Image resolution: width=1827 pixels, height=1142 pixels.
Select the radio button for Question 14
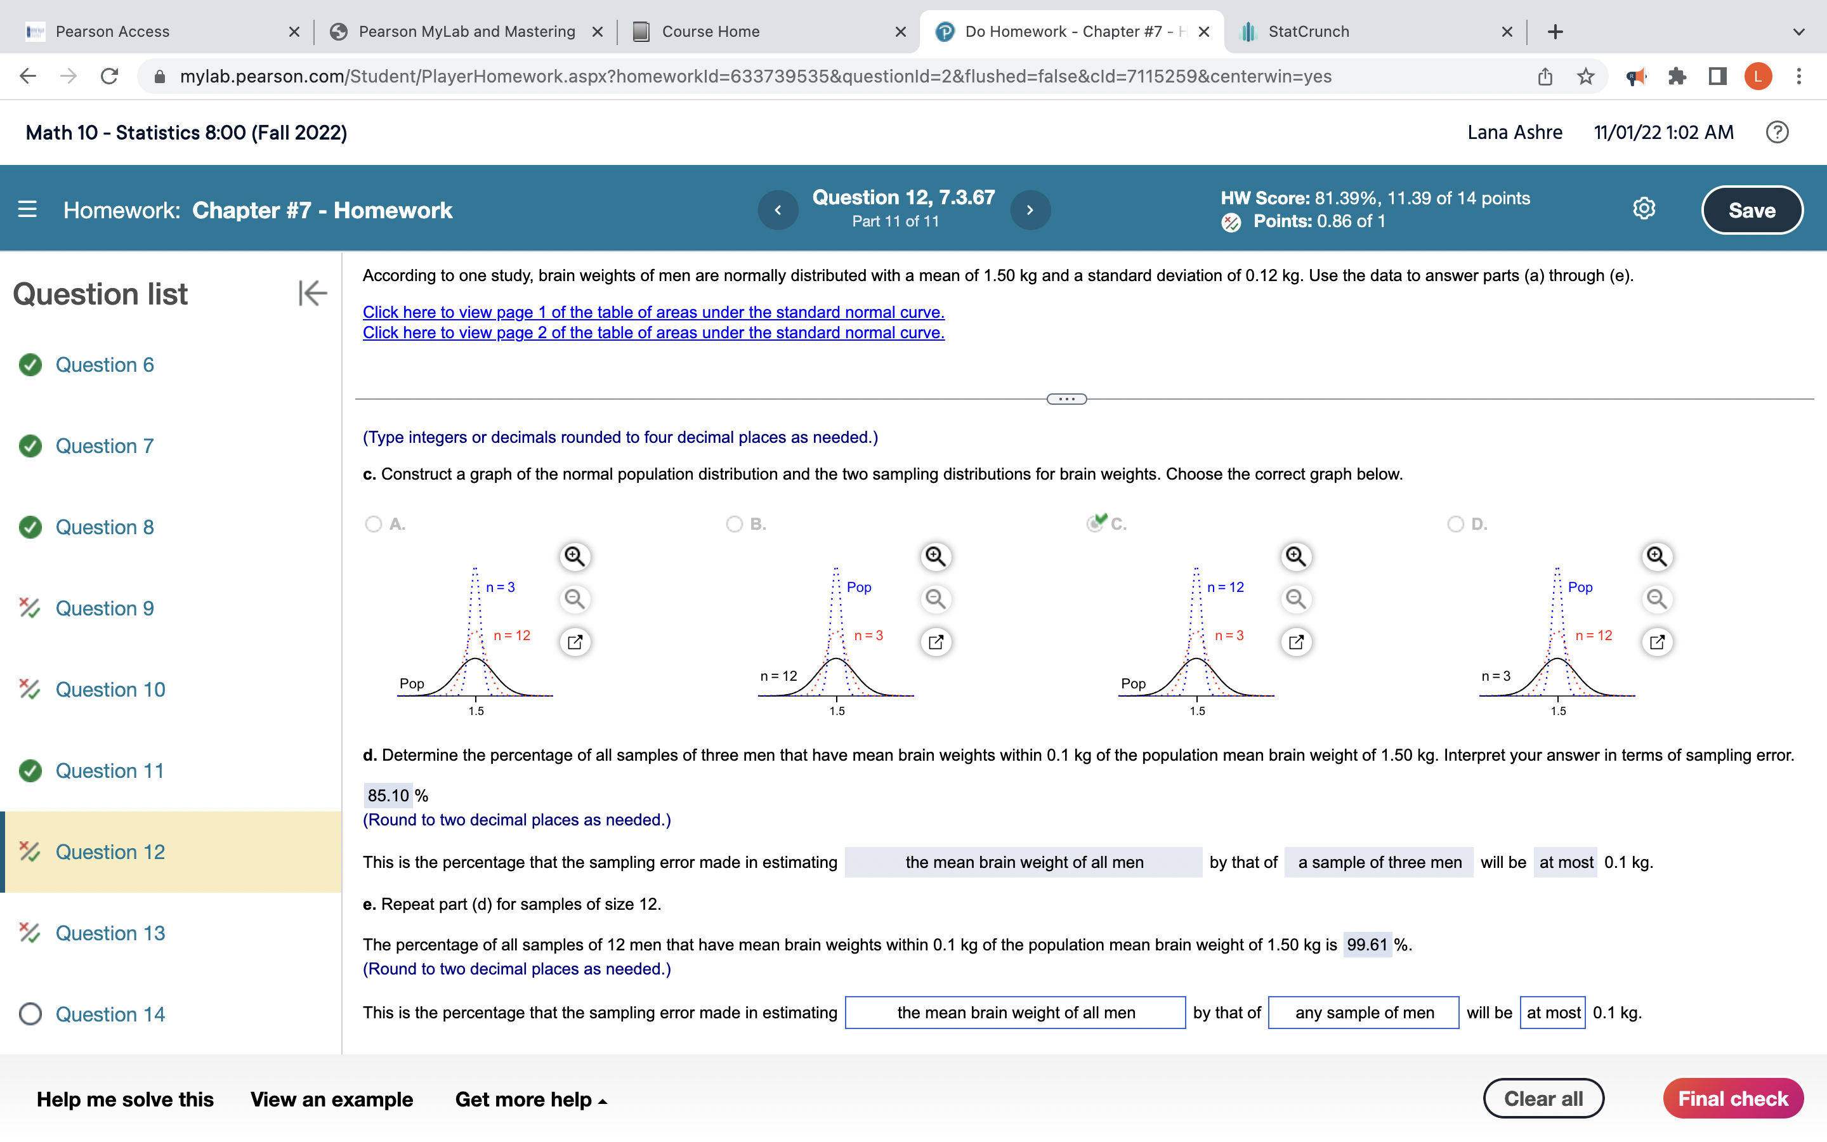pyautogui.click(x=30, y=1014)
